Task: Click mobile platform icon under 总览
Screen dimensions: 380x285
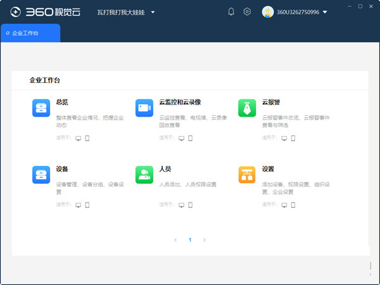Action: (87, 138)
